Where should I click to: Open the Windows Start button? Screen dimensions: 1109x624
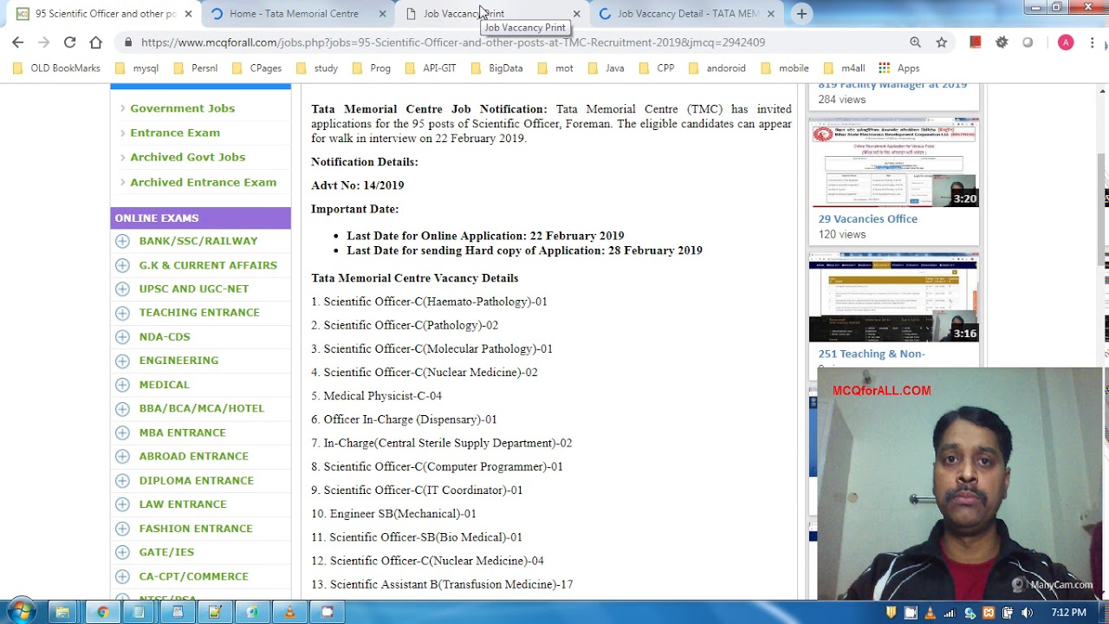[x=21, y=612]
